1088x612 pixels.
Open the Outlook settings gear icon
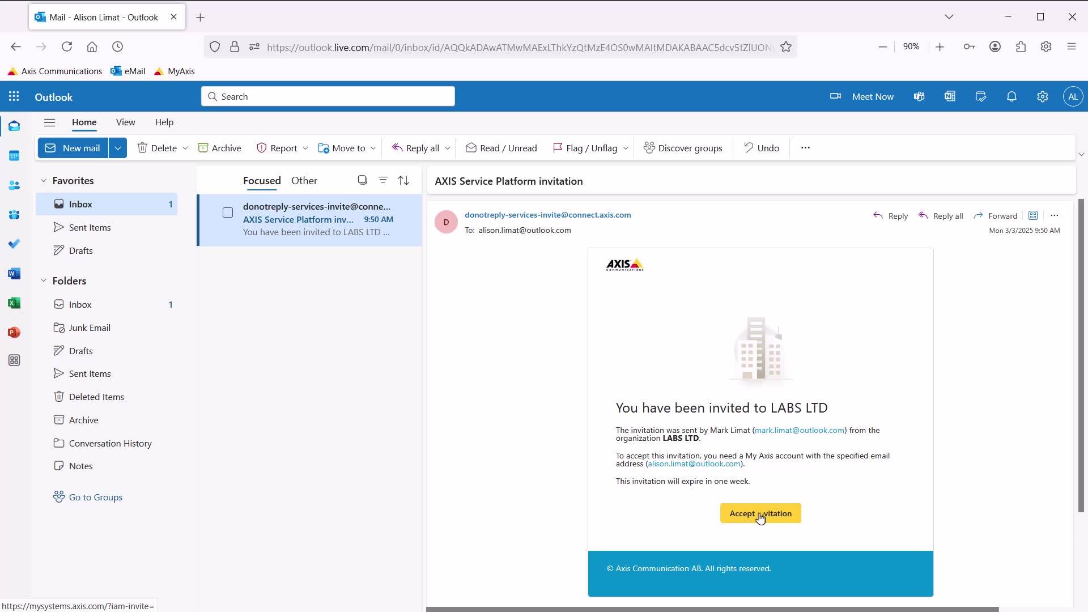coord(1042,97)
